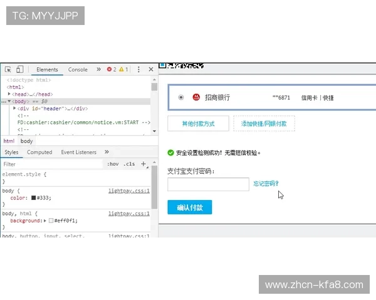Toggle the .cls class editor button
The image size is (376, 300).
[x=129, y=164]
